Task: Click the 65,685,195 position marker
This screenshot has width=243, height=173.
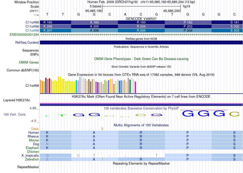Action: pyautogui.click(x=94, y=11)
